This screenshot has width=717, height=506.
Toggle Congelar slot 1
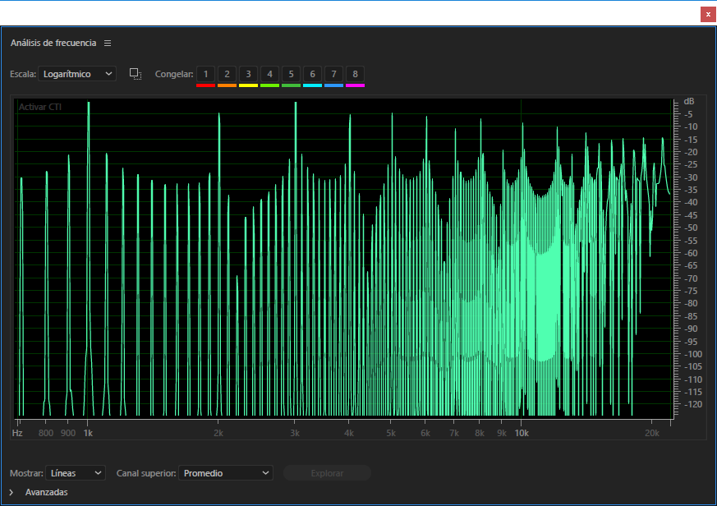pos(205,74)
